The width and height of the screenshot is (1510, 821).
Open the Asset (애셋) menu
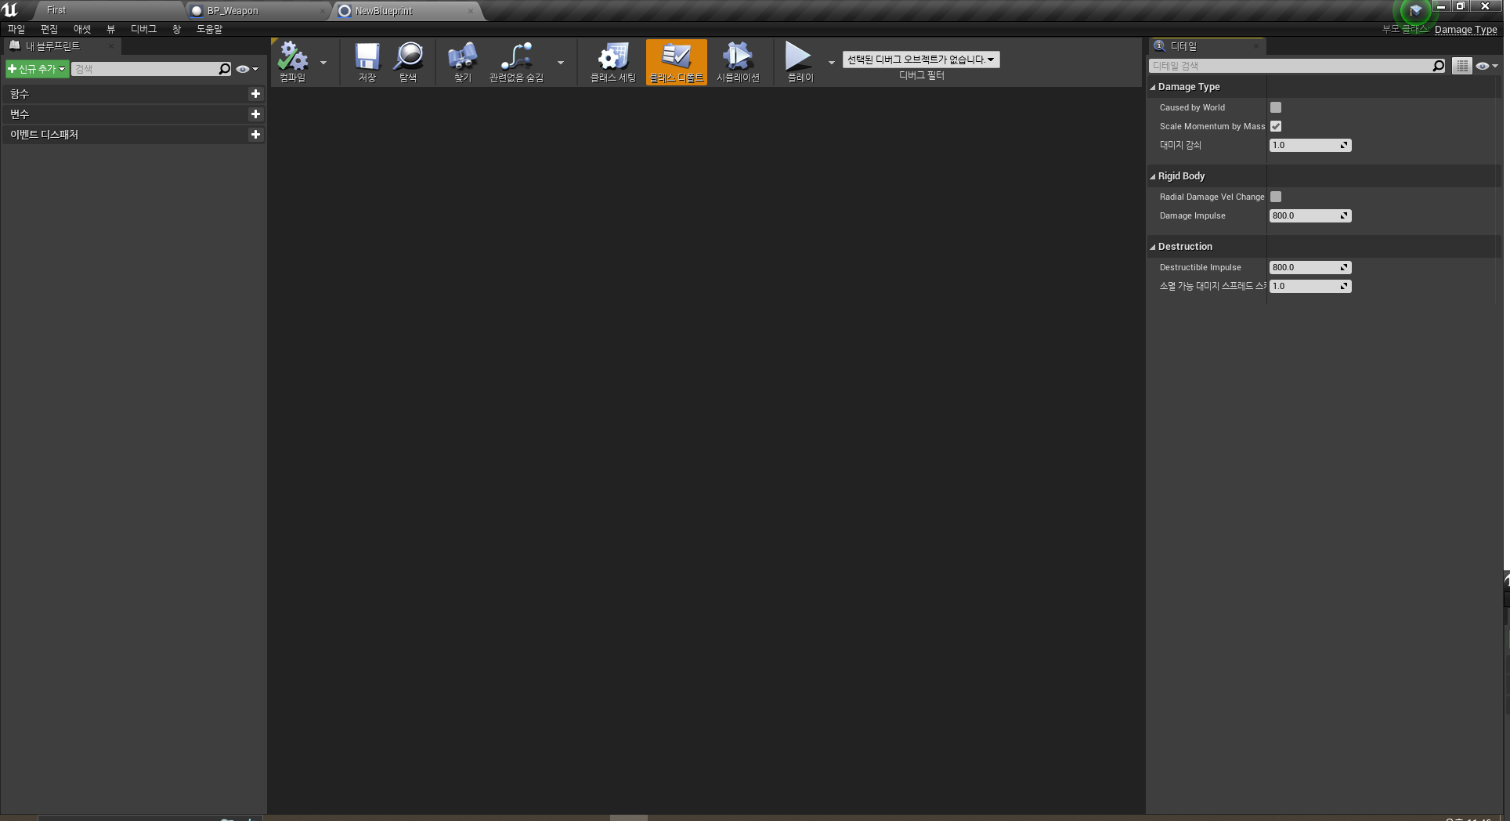82,29
